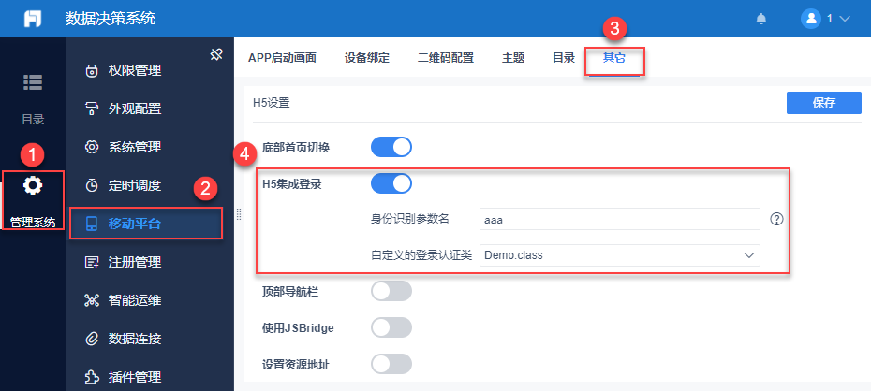Open 智能运维 intelligent operations
Image resolution: width=871 pixels, height=391 pixels.
click(135, 300)
